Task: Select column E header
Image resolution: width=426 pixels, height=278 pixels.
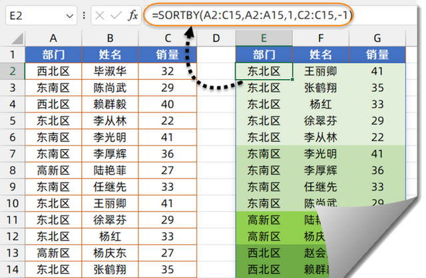Action: (264, 39)
